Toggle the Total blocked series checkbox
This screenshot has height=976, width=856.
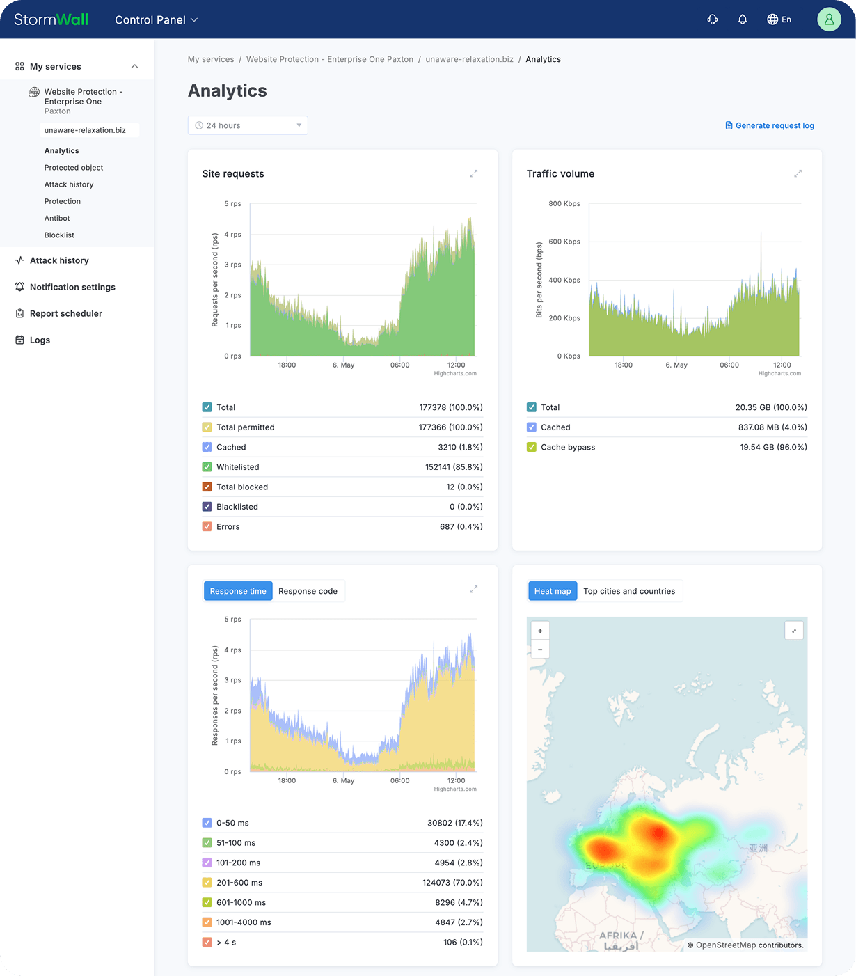[207, 487]
